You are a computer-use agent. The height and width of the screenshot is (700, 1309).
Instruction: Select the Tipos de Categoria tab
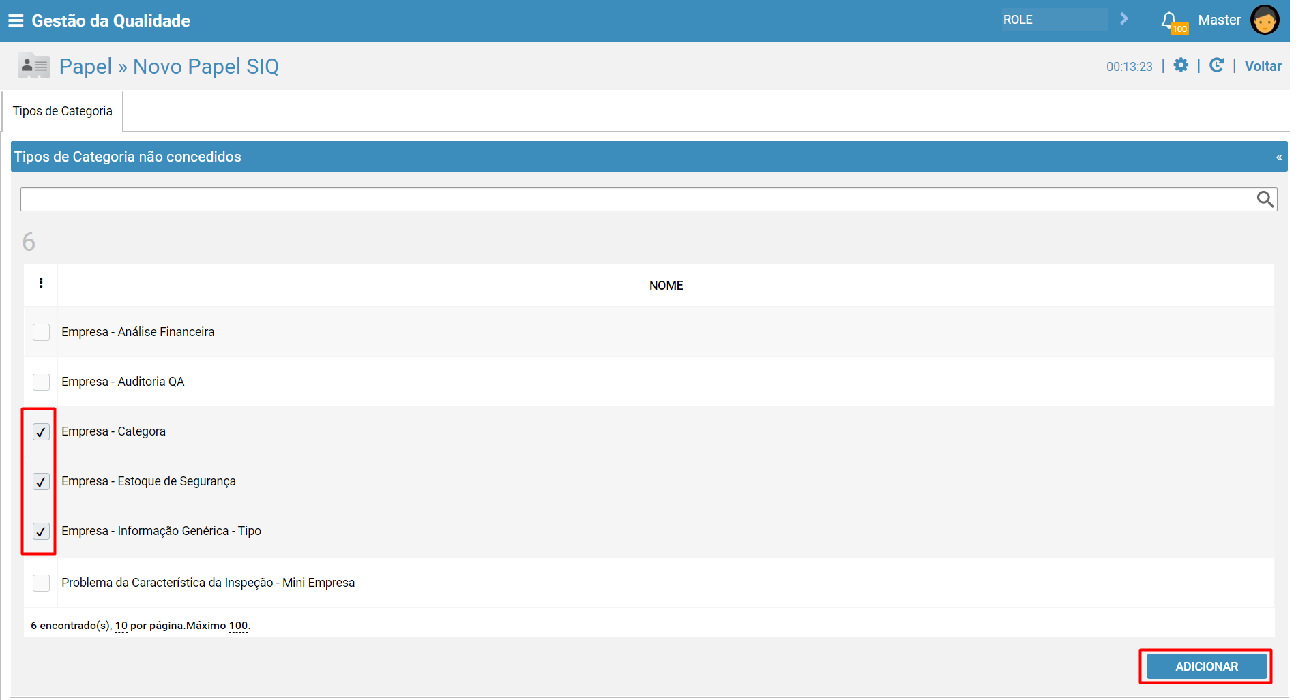click(63, 111)
